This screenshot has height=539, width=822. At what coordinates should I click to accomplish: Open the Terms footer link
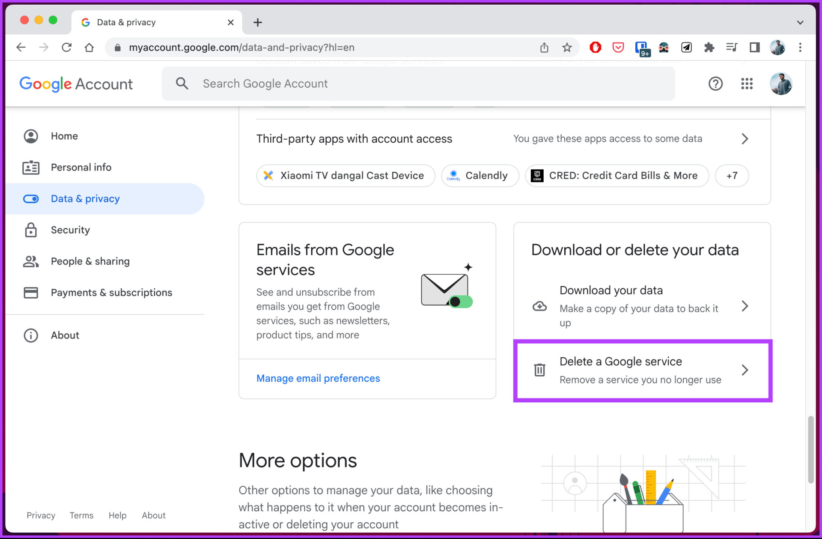pyautogui.click(x=81, y=515)
